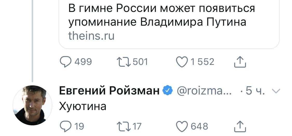
Task: Share the theins.ru article tweet
Action: click(x=240, y=62)
